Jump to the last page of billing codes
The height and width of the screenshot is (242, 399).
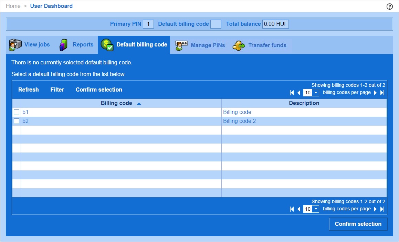click(x=382, y=93)
